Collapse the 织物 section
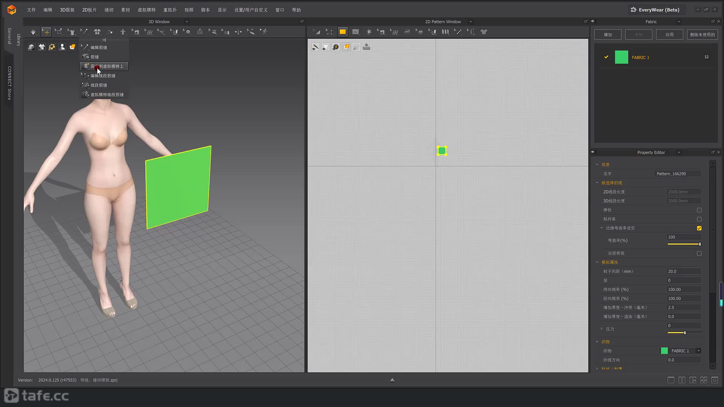This screenshot has height=407, width=724. pos(597,342)
